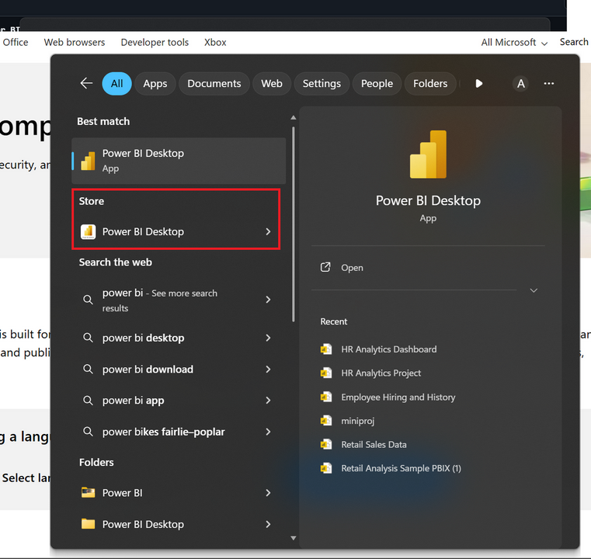Click Open in the preview pane
Screen dimensions: 591x559
point(352,268)
